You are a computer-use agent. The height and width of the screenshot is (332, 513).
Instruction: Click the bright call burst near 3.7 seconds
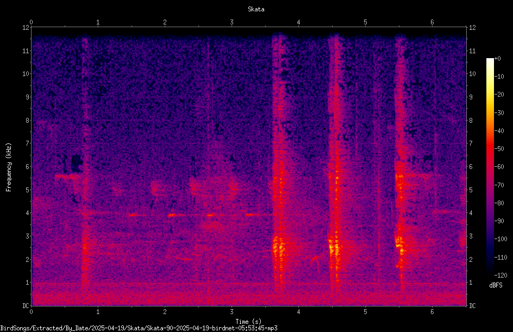click(x=278, y=248)
